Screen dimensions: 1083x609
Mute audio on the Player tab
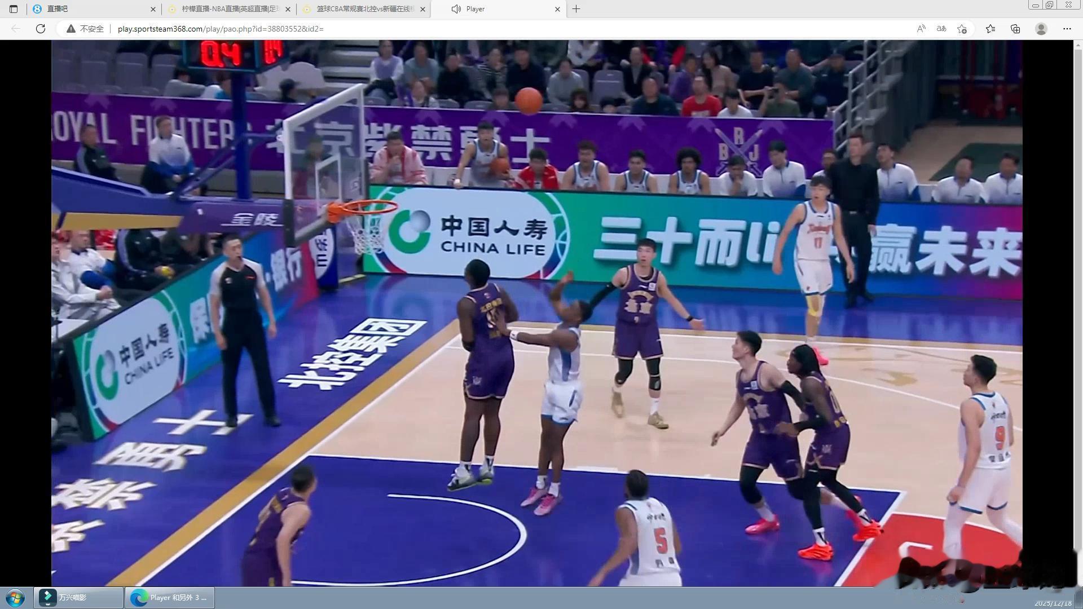pyautogui.click(x=456, y=9)
